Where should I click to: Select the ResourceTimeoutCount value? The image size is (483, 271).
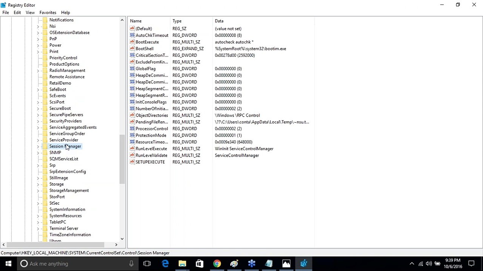[152, 142]
